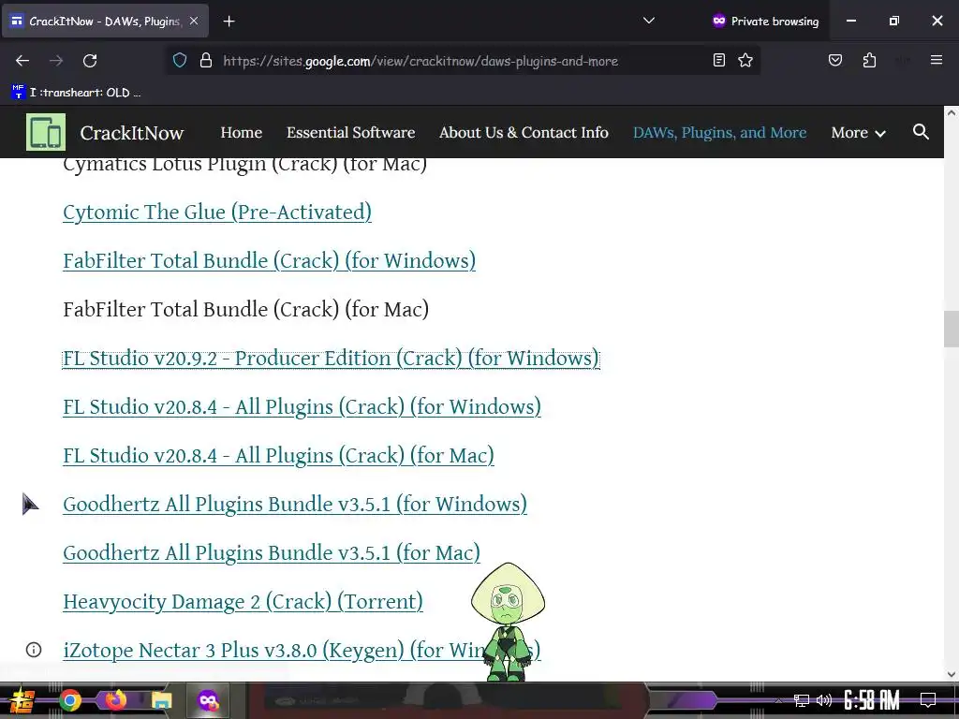Bookmark this page with the star

pos(745,60)
